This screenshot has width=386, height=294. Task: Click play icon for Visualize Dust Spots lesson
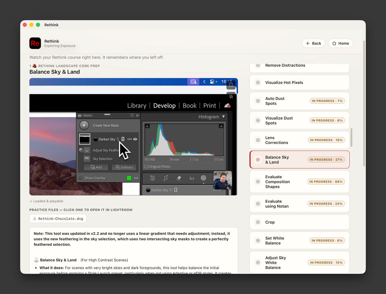258,121
